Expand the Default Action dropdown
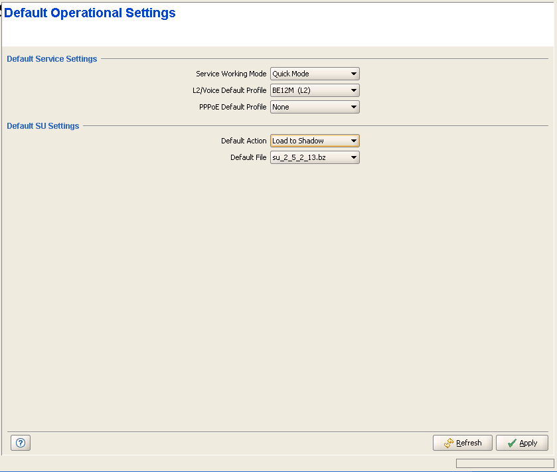Viewport: 557px width, 472px height. pos(314,141)
